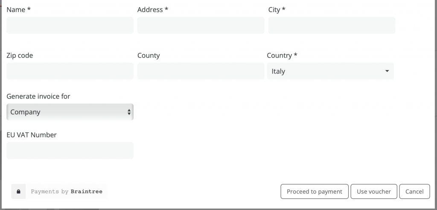This screenshot has width=437, height=210.
Task: Open the Country dropdown showing Italy
Action: click(330, 71)
